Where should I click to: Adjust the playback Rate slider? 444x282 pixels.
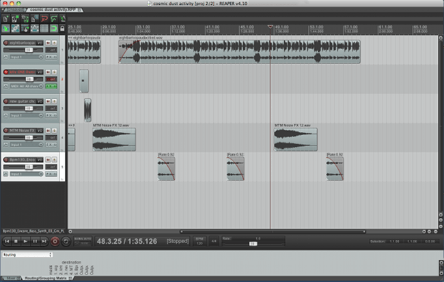[253, 243]
